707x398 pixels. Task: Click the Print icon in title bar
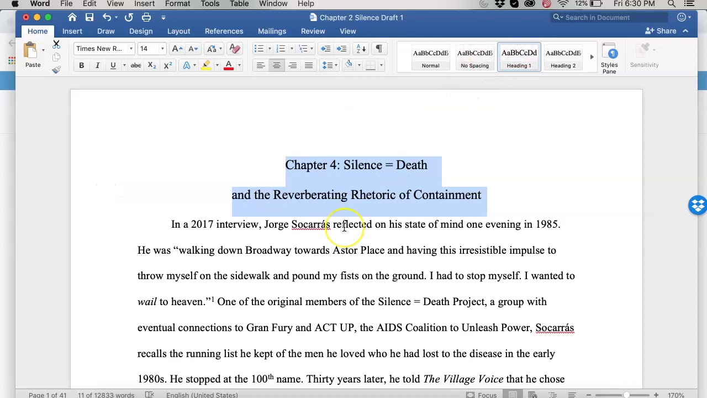coord(146,17)
